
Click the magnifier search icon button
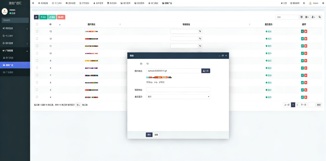click(x=320, y=17)
